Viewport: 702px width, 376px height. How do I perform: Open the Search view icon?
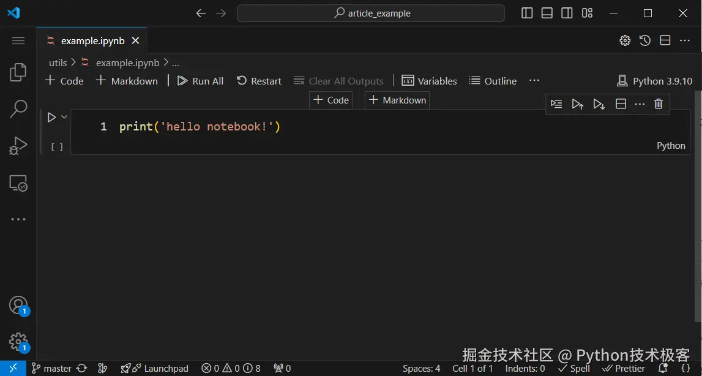(18, 109)
